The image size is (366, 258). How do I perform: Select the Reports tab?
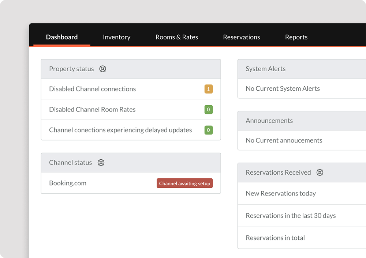pyautogui.click(x=296, y=37)
